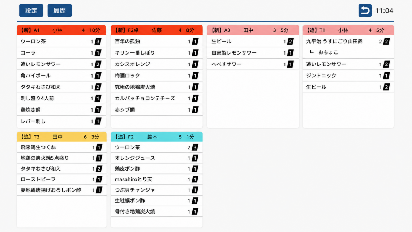Screen dimensions: 412x232
Task: Tap badge 3 beside ウーロン茶 in F2 鈴木
Action: (x=195, y=147)
